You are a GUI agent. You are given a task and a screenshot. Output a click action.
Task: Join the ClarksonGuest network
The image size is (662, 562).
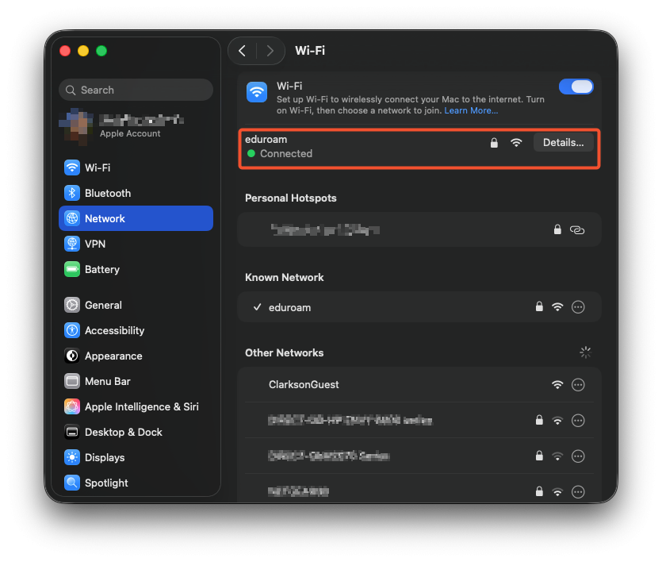pos(419,384)
